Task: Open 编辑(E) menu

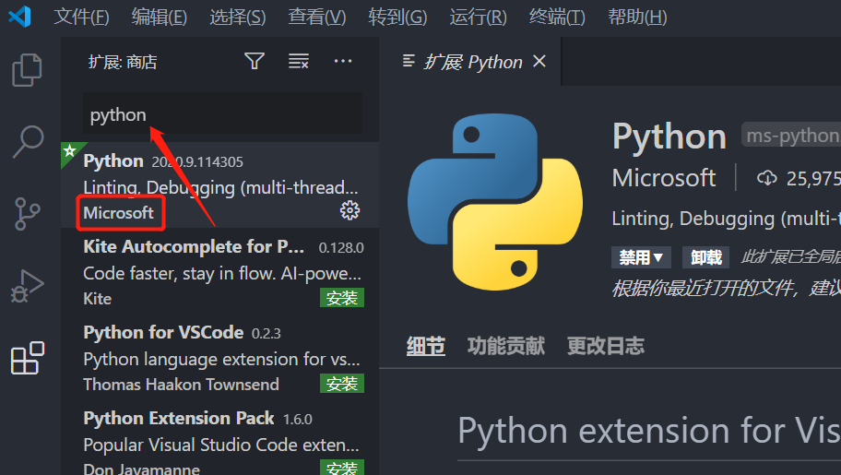Action: click(x=160, y=18)
